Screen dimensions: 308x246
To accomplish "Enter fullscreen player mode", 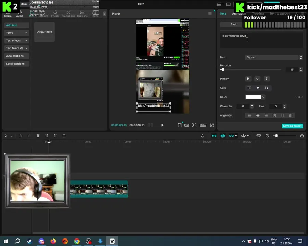I will (212, 125).
